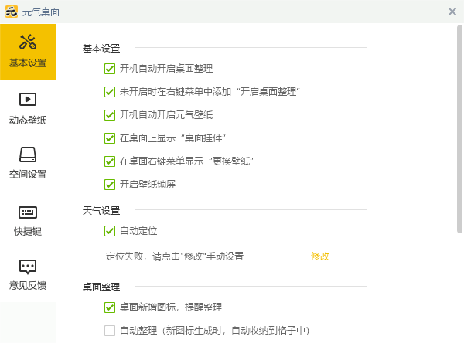This screenshot has height=343, width=464.
Task: Open the 意见反馈 chat bubble icon
Action: [28, 267]
